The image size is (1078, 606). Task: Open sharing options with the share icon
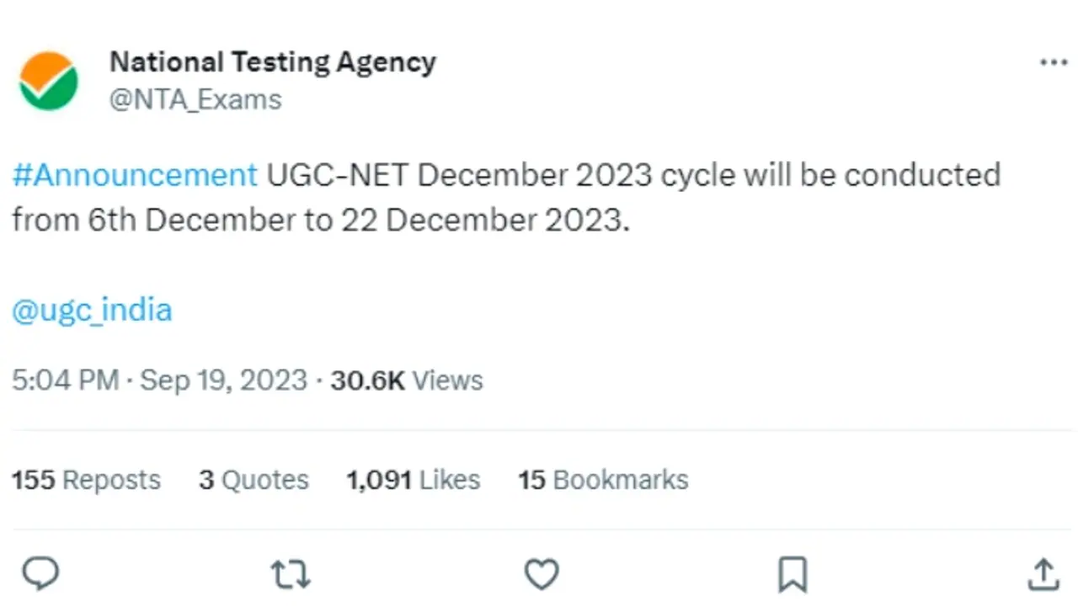click(1043, 573)
